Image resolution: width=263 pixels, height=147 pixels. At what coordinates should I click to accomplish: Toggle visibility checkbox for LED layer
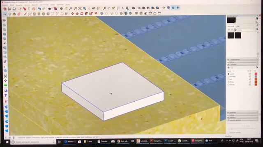point(250,79)
